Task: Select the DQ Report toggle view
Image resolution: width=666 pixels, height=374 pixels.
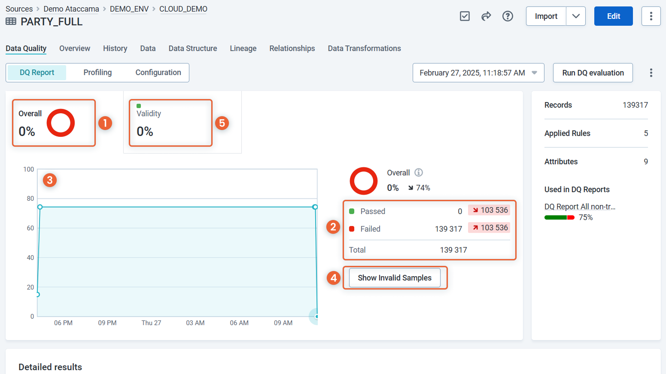Action: (x=37, y=72)
